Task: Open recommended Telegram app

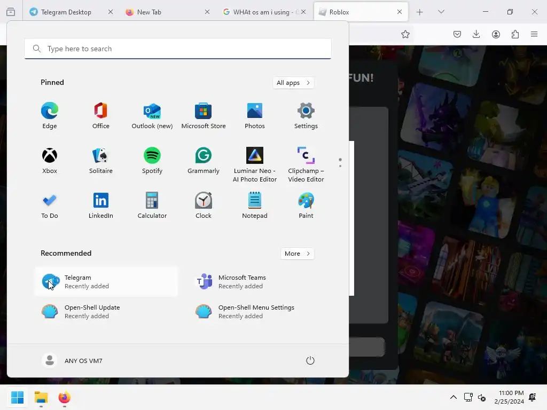Action: (106, 282)
